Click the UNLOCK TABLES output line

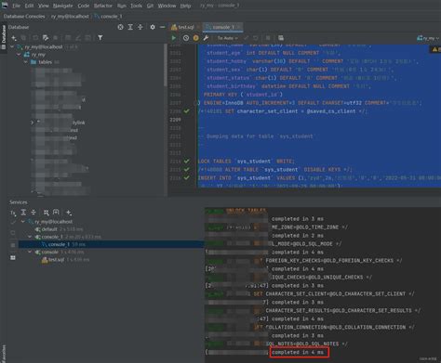pos(246,211)
